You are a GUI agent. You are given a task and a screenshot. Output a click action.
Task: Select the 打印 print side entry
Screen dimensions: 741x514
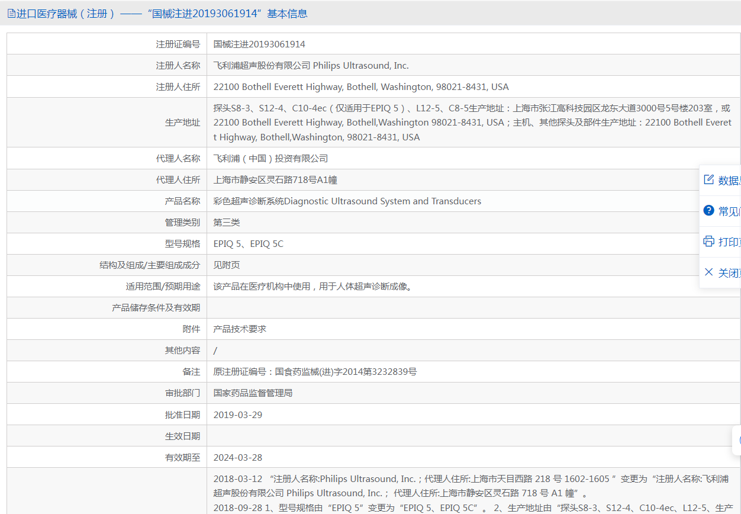click(720, 242)
